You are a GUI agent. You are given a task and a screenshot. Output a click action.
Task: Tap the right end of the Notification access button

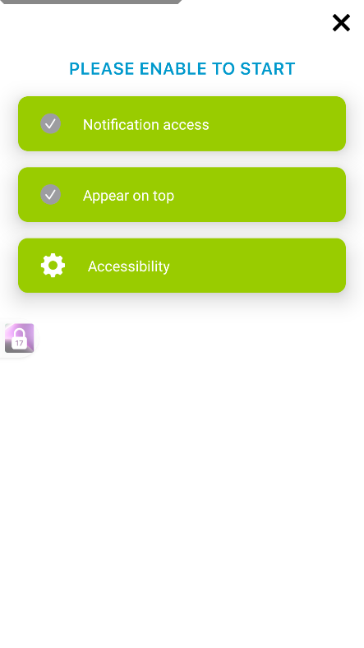point(326,123)
